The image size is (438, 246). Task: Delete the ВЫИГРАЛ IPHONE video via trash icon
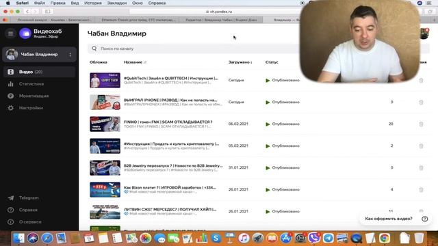click(x=421, y=102)
